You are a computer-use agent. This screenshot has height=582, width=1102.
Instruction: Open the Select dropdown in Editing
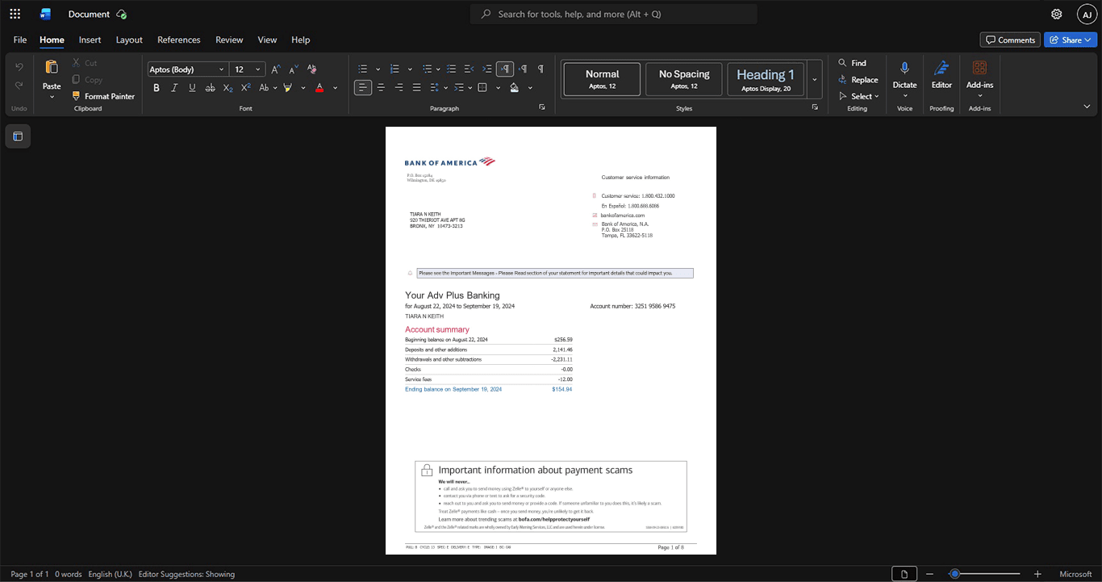[858, 96]
